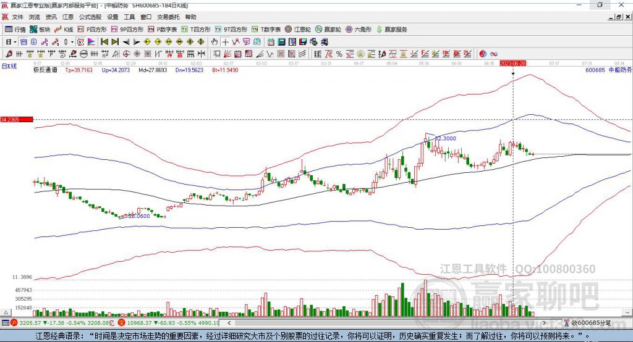The height and width of the screenshot is (342, 633).
Task: Open the 赢家轮 wheel tool
Action: tap(328, 30)
